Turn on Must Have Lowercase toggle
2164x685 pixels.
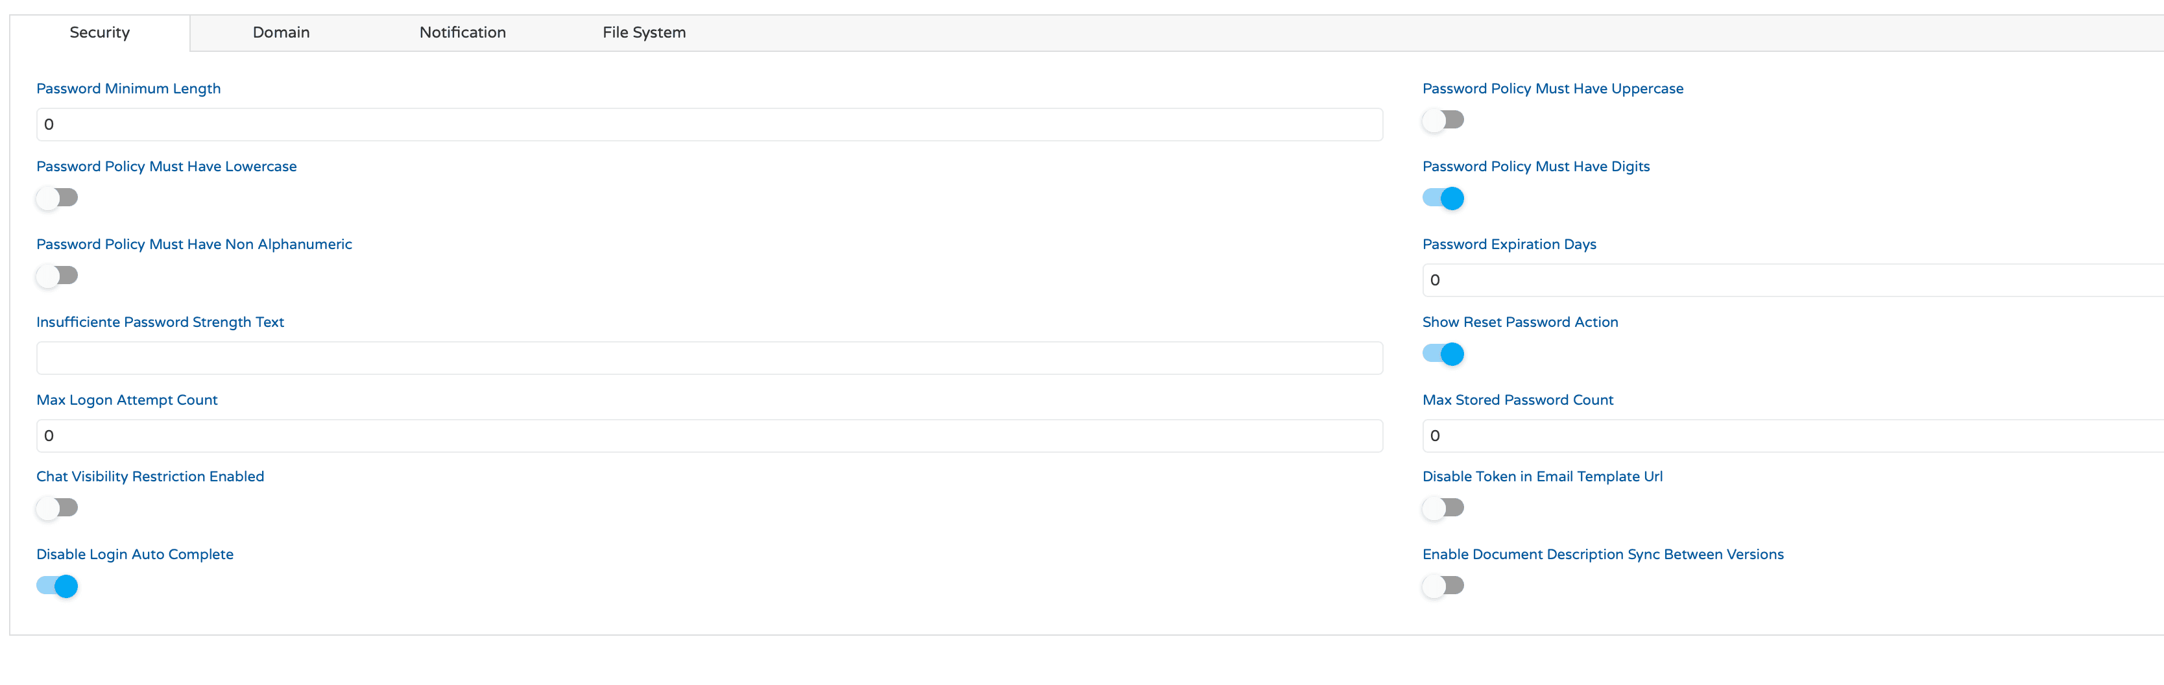point(57,197)
